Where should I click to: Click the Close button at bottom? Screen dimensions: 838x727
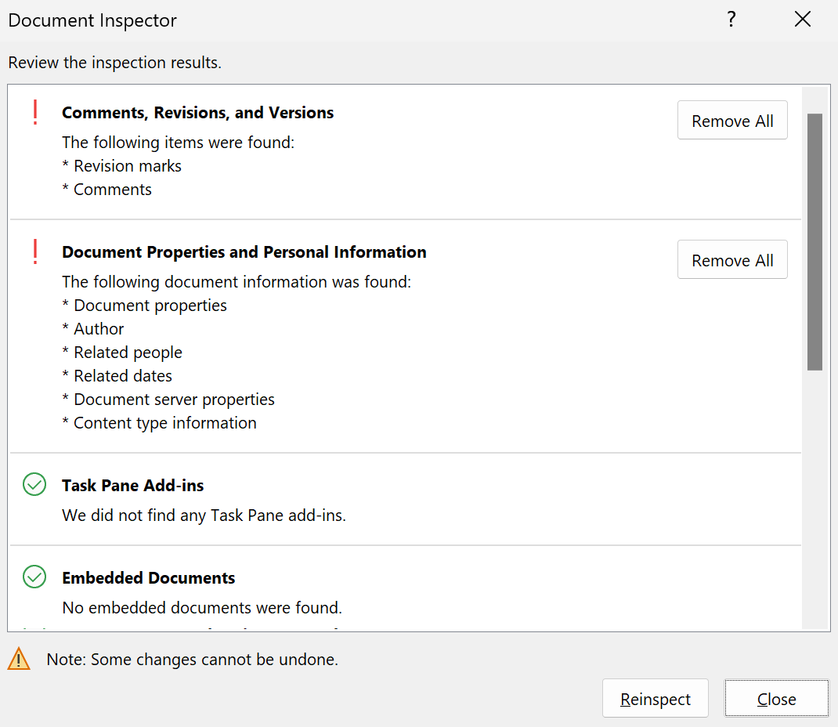[777, 699]
